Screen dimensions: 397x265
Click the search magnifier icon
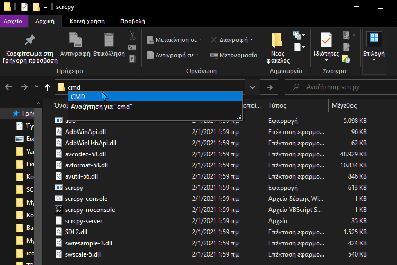pos(296,87)
